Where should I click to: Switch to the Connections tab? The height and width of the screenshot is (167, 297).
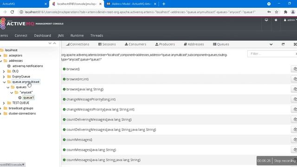click(77, 45)
